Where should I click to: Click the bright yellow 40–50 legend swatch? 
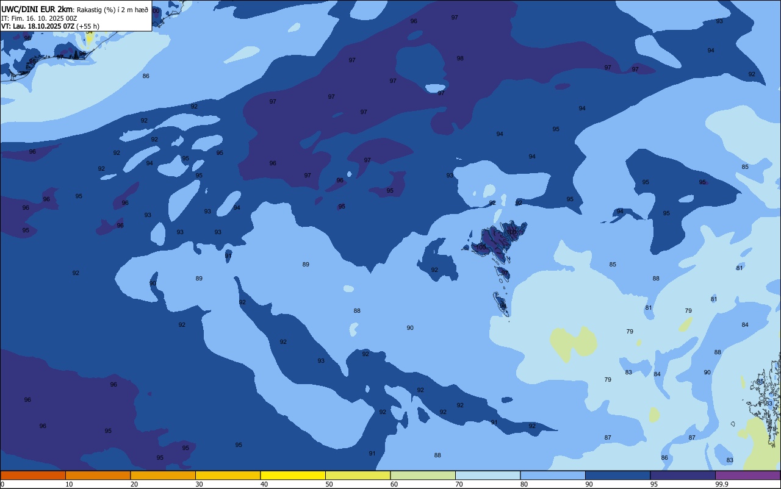coord(293,475)
